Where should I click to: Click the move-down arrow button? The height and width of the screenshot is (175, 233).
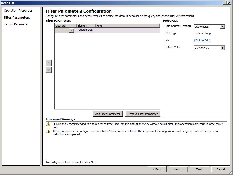49,70
